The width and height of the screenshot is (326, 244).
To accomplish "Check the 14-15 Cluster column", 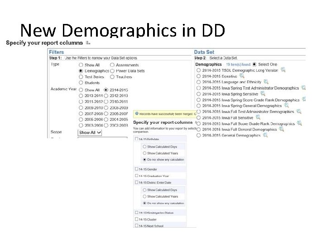I will coord(137,219).
